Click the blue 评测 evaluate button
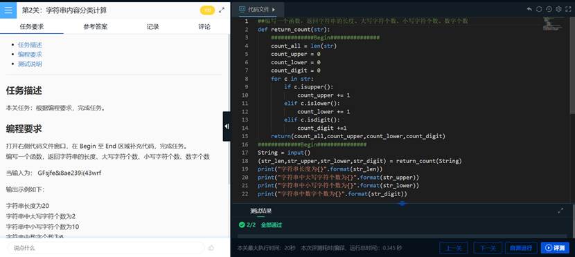 click(x=555, y=247)
